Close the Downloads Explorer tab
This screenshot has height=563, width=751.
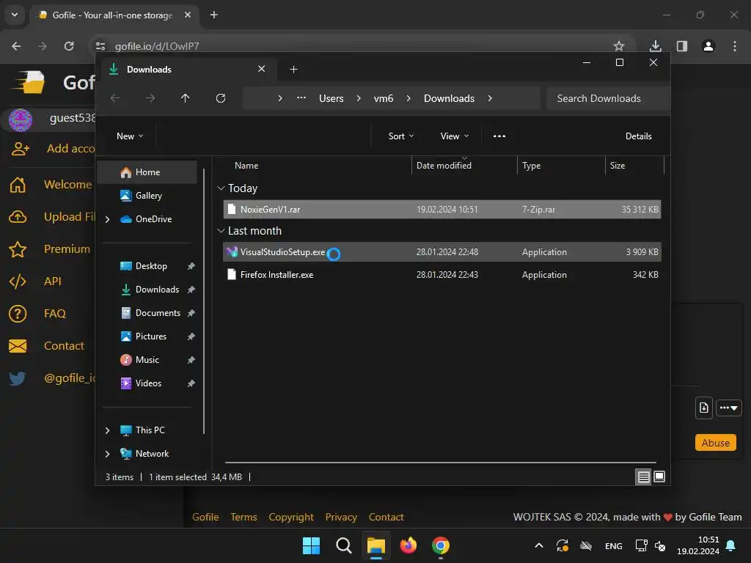pos(262,69)
